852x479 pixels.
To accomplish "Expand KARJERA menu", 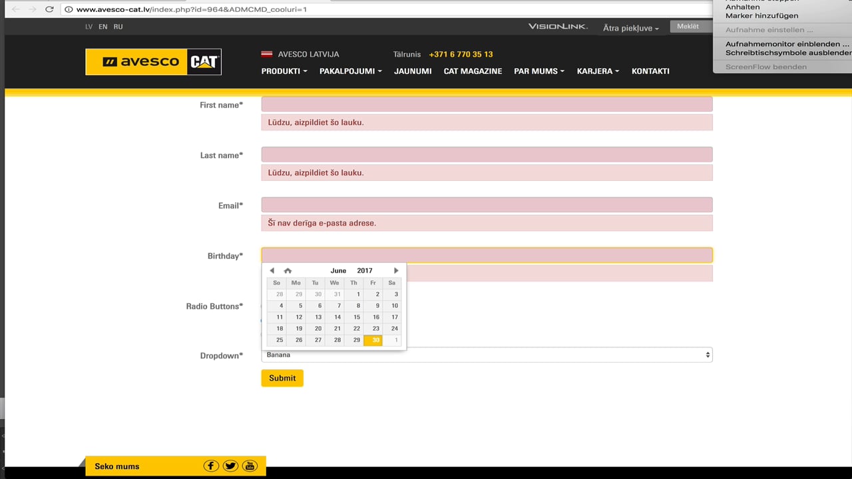I will click(x=598, y=71).
